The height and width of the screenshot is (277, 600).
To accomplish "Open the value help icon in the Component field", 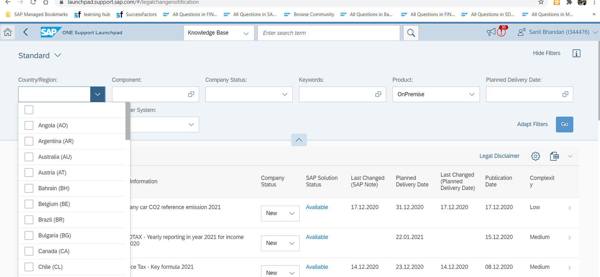I will click(191, 94).
